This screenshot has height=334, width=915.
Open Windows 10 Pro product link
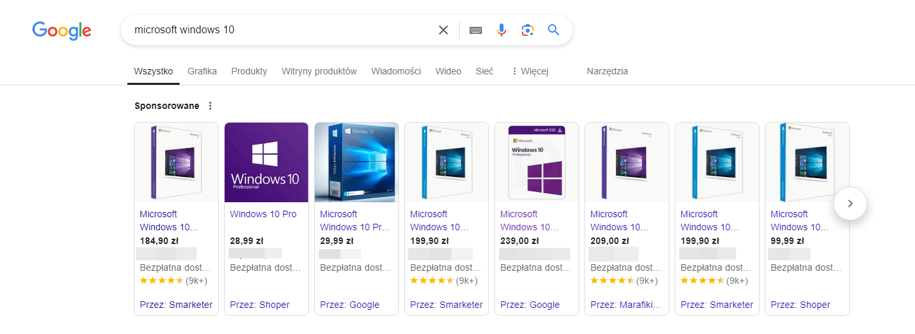(263, 214)
